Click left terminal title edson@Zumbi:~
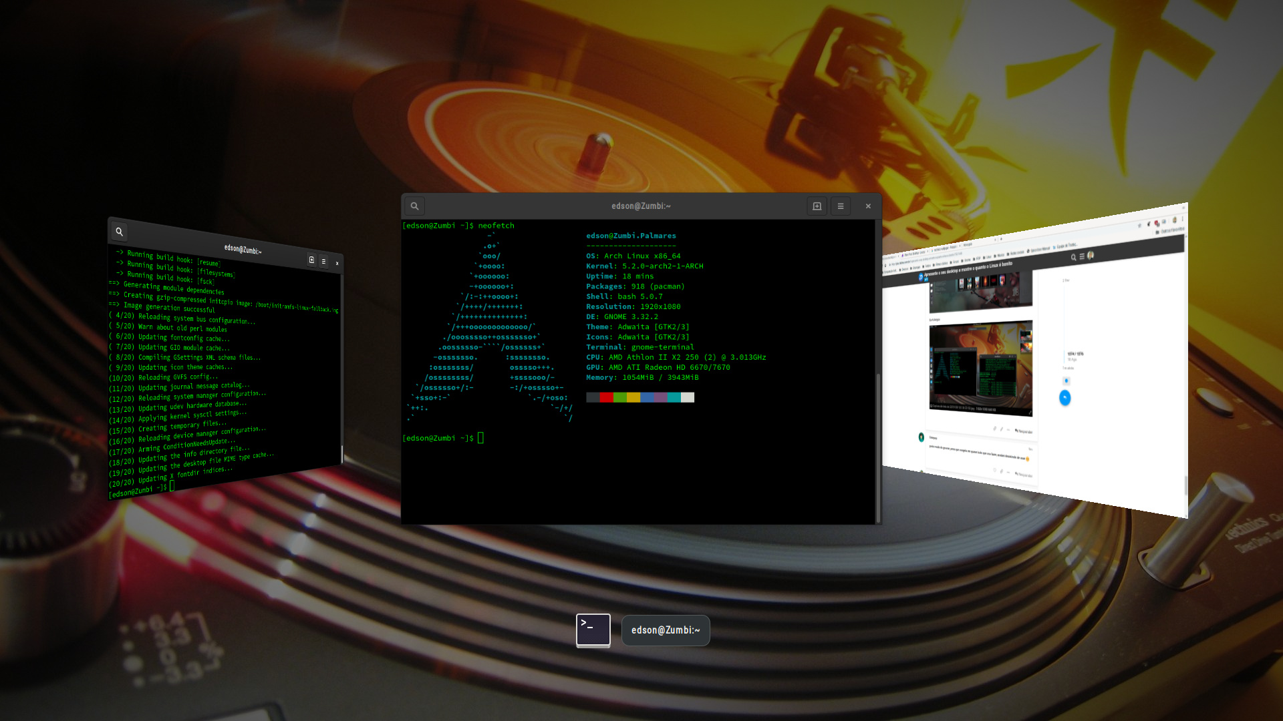Viewport: 1283px width, 721px height. [x=243, y=249]
